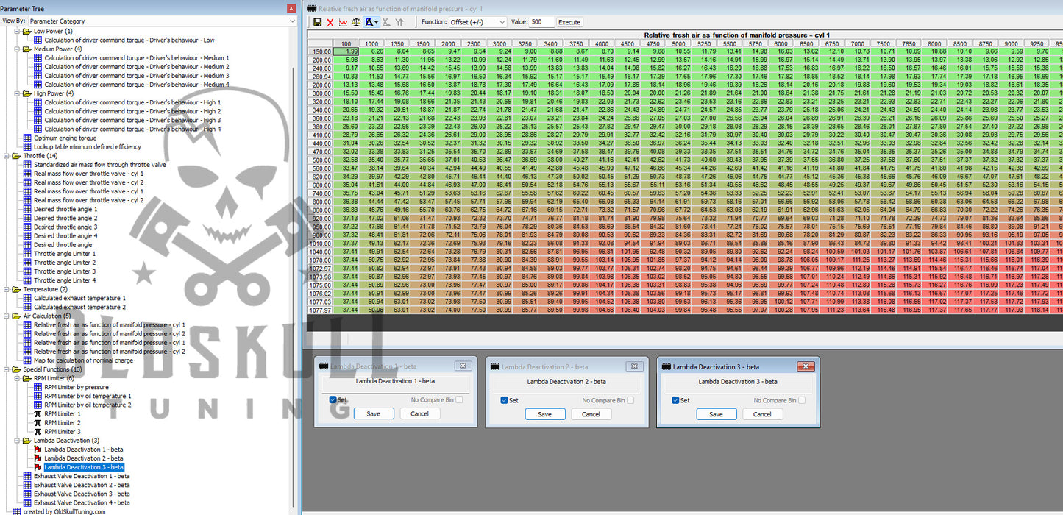Select RPM Limiter by oil temperature 2
1063x515 pixels.
coord(88,405)
